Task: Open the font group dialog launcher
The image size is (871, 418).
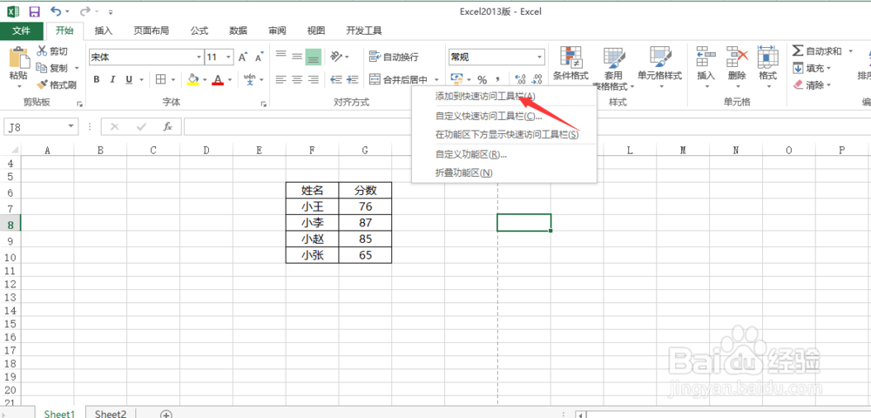Action: pyautogui.click(x=263, y=104)
